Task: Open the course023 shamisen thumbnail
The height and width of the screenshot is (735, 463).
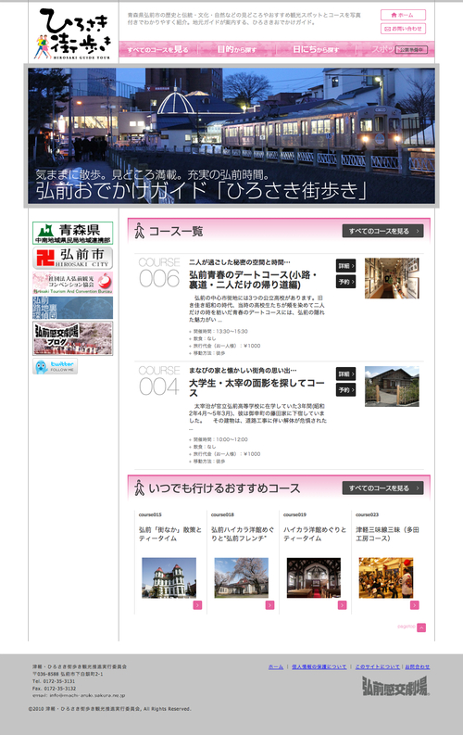Action: click(x=386, y=577)
